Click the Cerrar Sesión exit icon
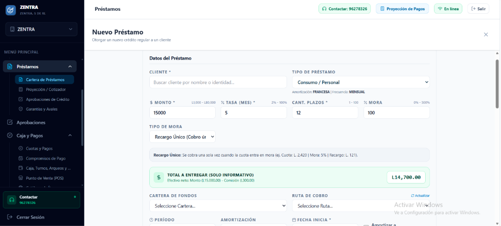 [10, 217]
